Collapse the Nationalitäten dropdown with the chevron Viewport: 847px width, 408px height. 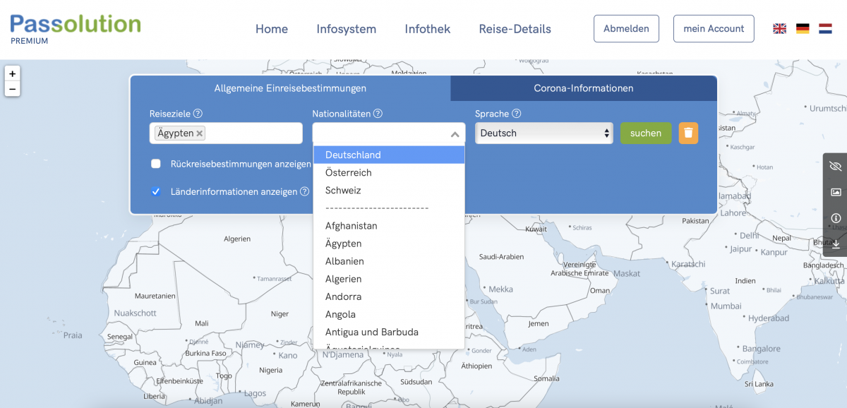pyautogui.click(x=455, y=134)
